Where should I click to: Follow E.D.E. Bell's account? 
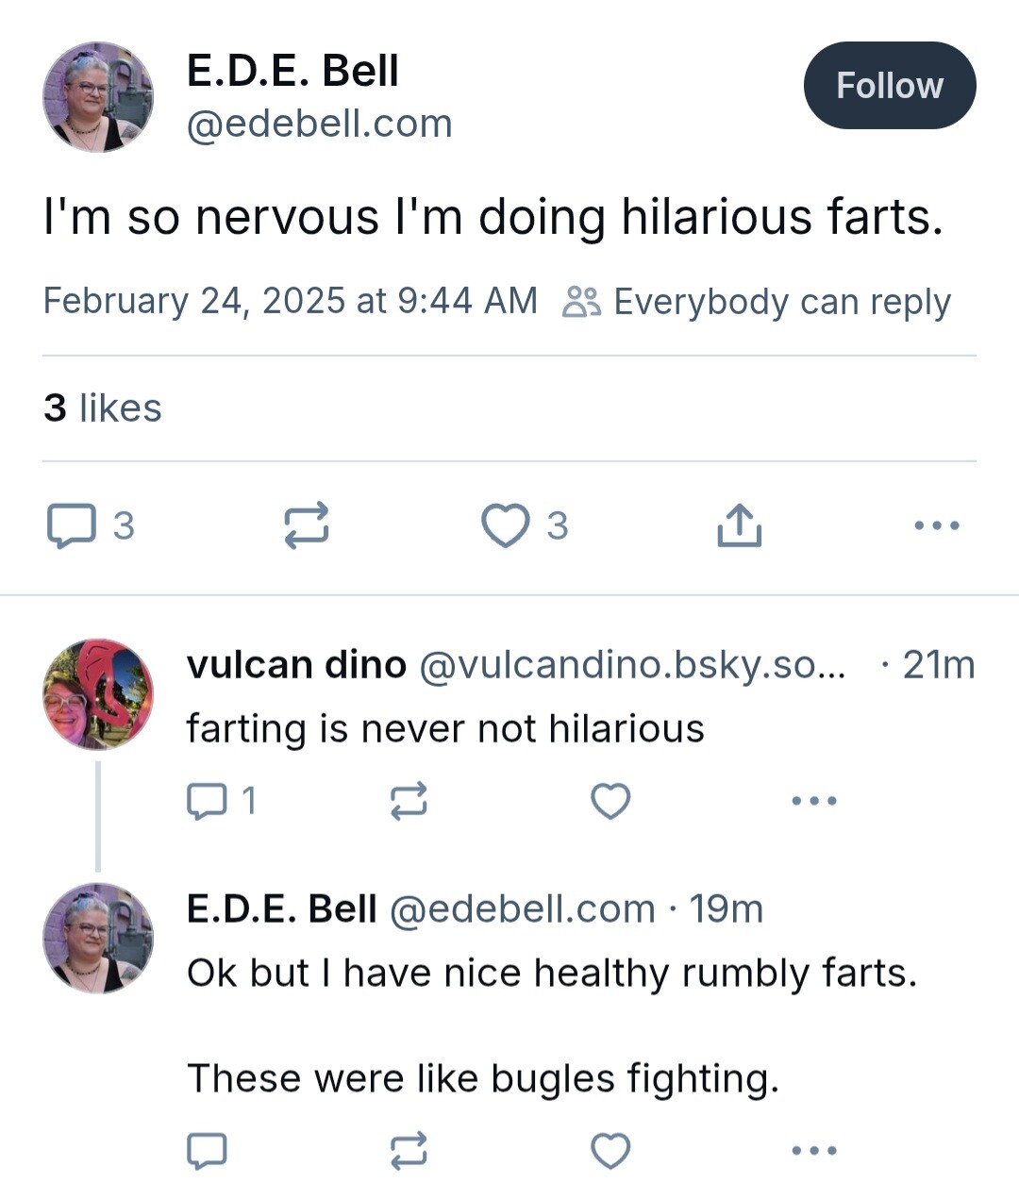click(x=890, y=86)
